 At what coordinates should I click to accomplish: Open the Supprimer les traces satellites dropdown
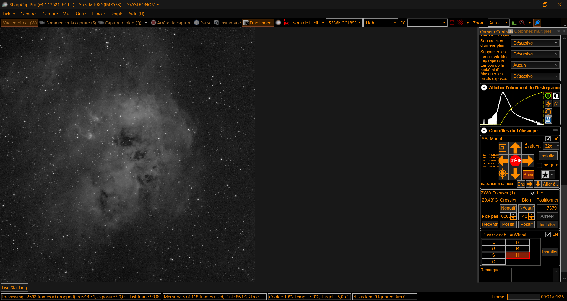coord(535,54)
